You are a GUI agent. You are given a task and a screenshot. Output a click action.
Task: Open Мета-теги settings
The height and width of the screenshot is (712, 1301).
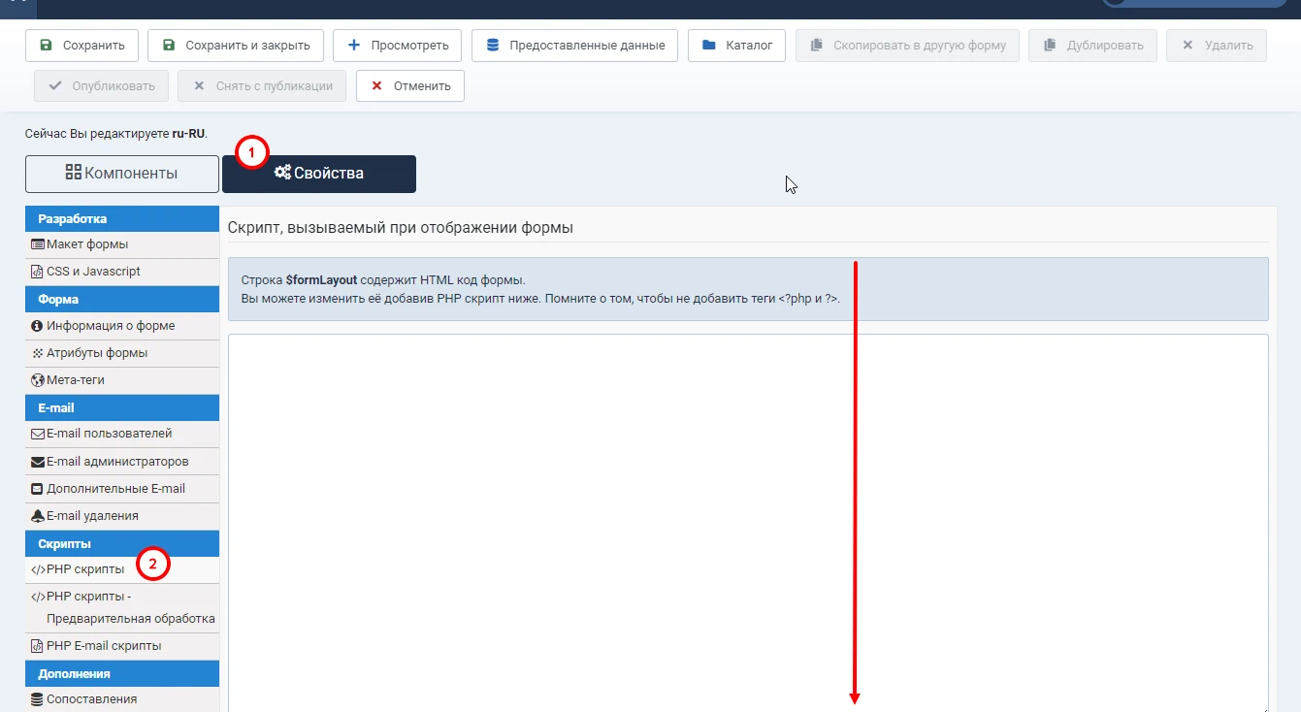point(122,380)
